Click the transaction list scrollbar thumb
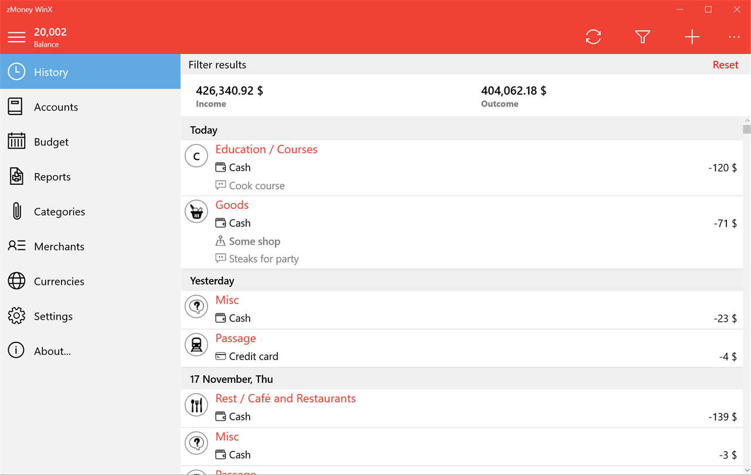Screen dimensions: 751x475 click(x=746, y=130)
